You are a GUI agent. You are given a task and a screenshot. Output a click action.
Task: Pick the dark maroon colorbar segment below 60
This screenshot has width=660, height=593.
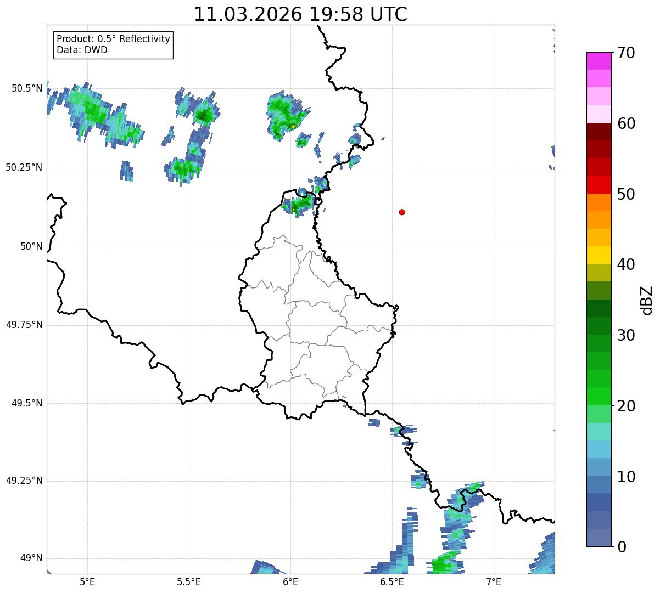pyautogui.click(x=599, y=132)
